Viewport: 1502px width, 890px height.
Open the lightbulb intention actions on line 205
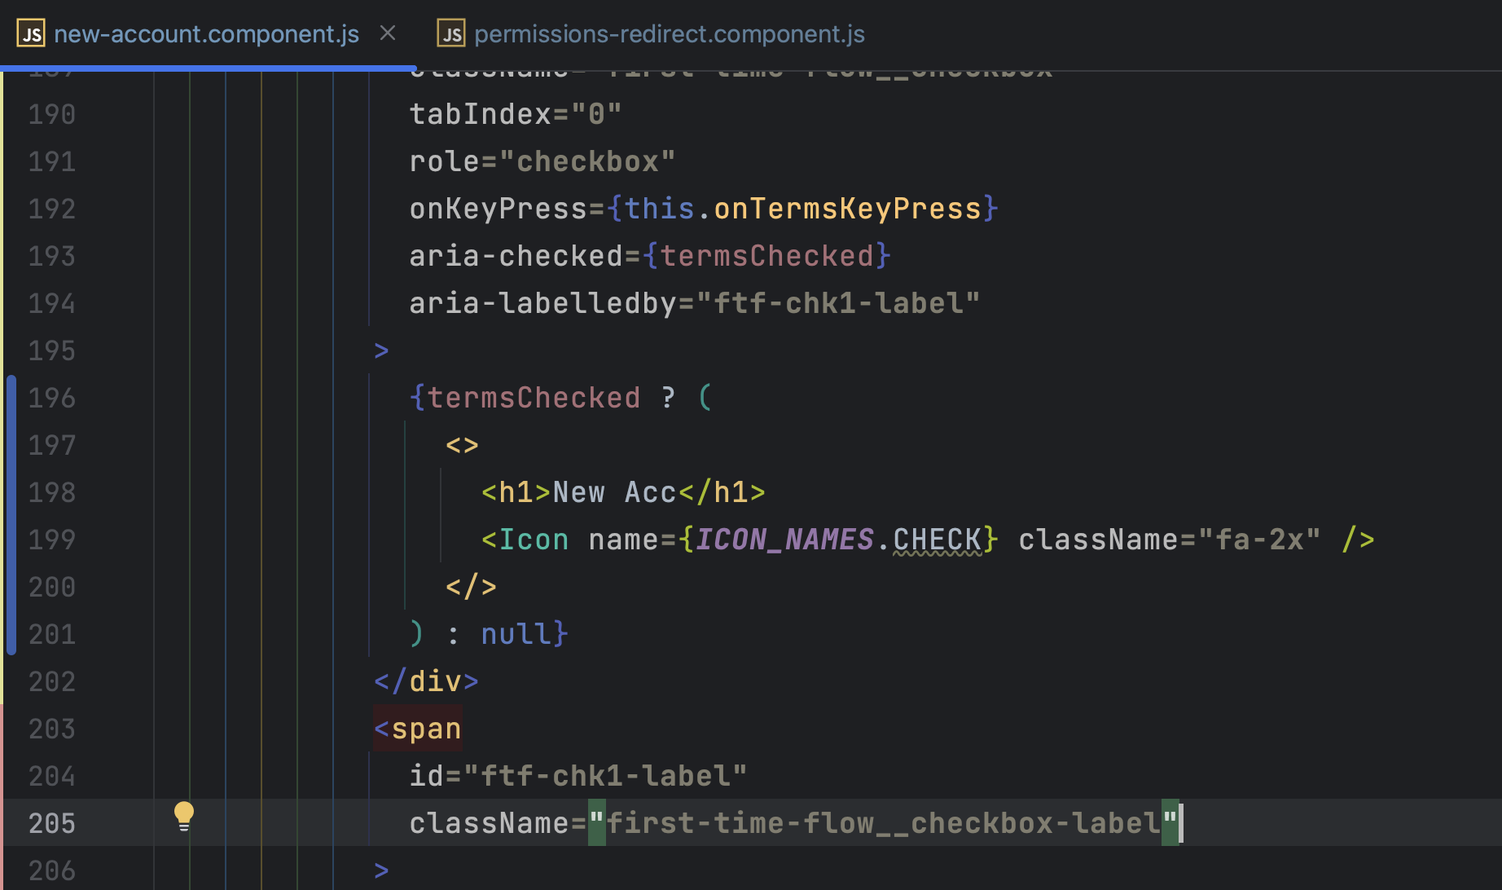(x=183, y=814)
